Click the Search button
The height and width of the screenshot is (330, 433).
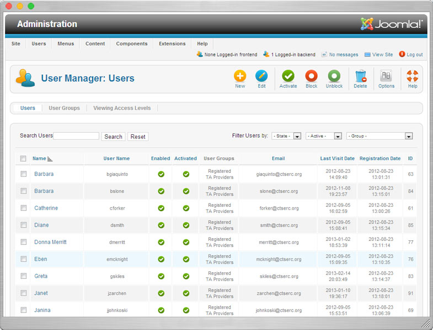(113, 136)
